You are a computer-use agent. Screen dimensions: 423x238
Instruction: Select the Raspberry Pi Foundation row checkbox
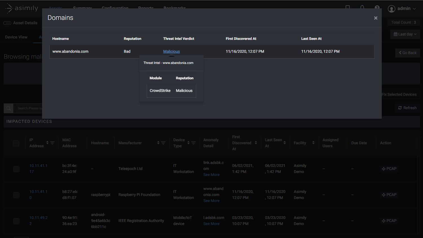(16, 195)
